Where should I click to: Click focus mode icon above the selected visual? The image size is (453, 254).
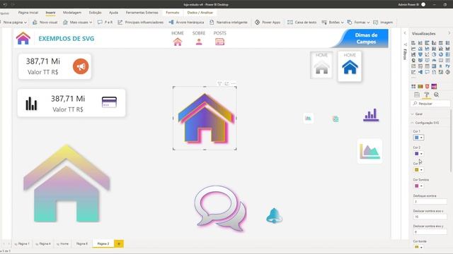coord(226,83)
